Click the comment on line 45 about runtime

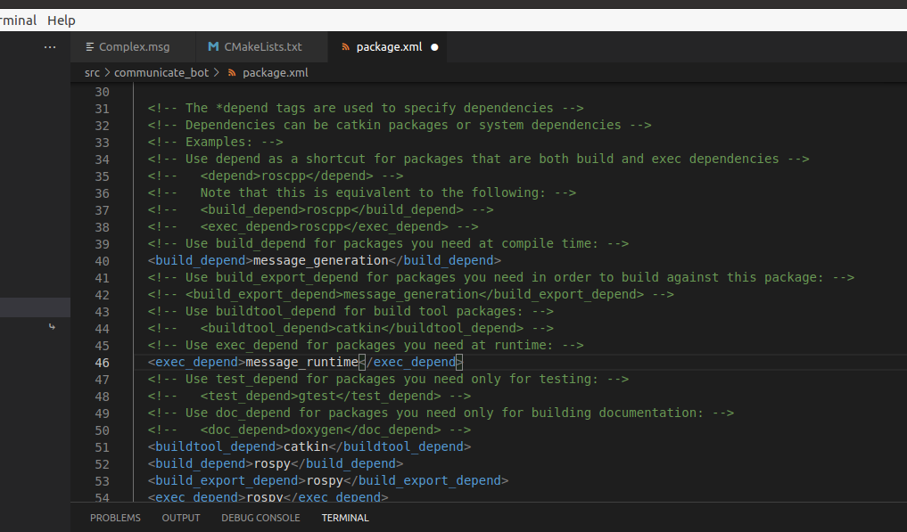point(366,345)
